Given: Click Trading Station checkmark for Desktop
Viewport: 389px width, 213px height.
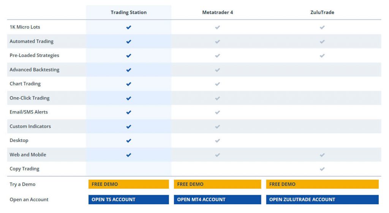Looking at the screenshot, I should pyautogui.click(x=128, y=141).
